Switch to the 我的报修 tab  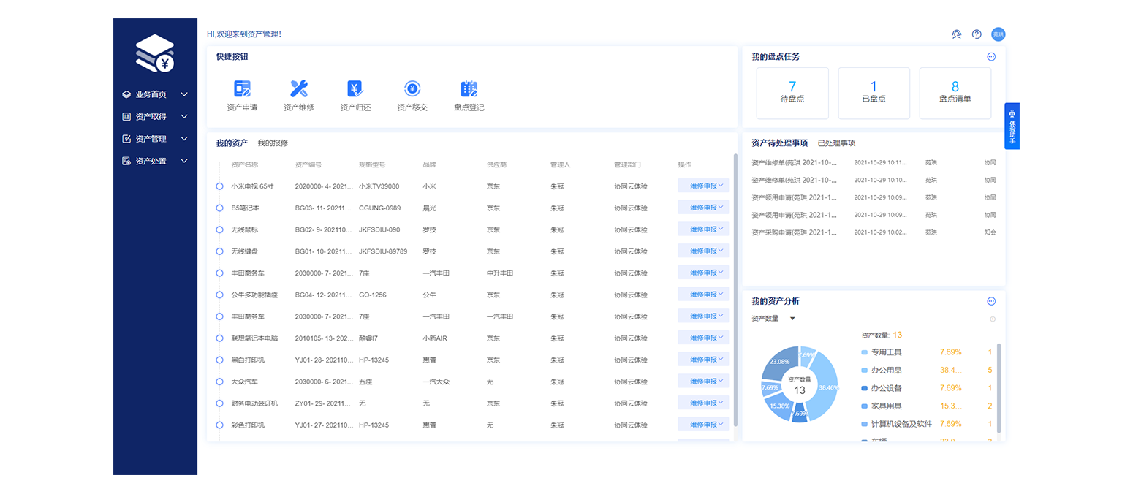point(273,143)
